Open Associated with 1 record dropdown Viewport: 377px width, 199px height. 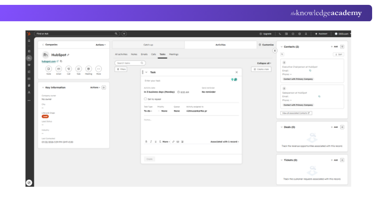(224, 142)
